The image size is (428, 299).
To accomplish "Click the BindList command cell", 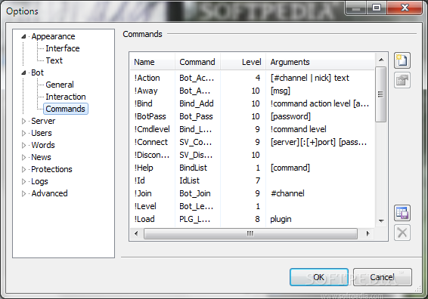I will pos(194,168).
